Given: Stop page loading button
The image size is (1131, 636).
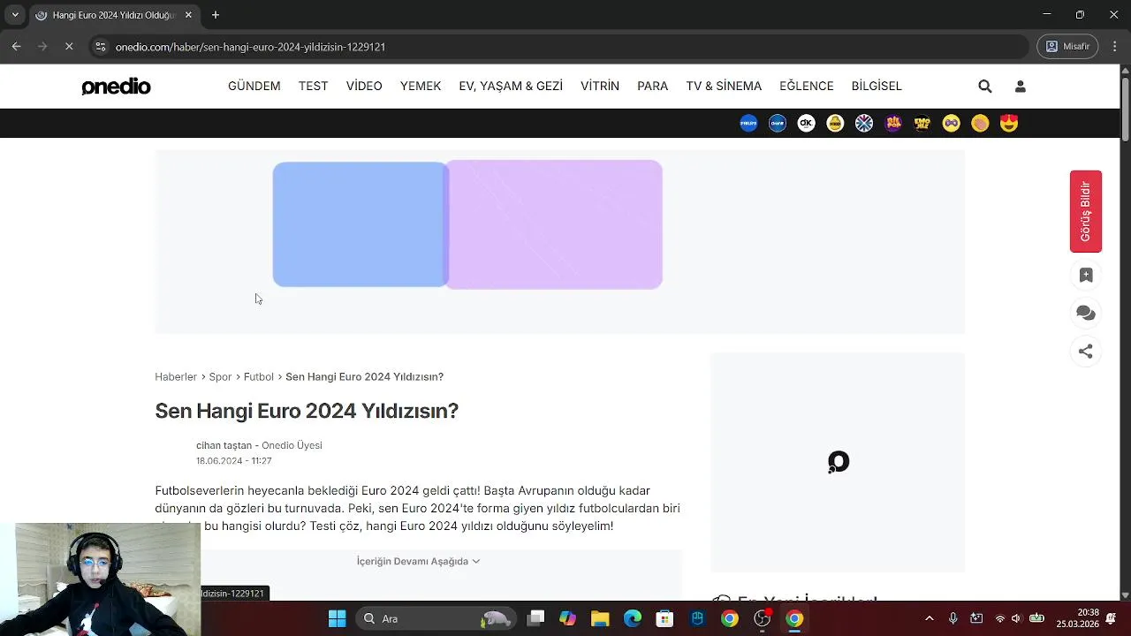Looking at the screenshot, I should point(69,46).
